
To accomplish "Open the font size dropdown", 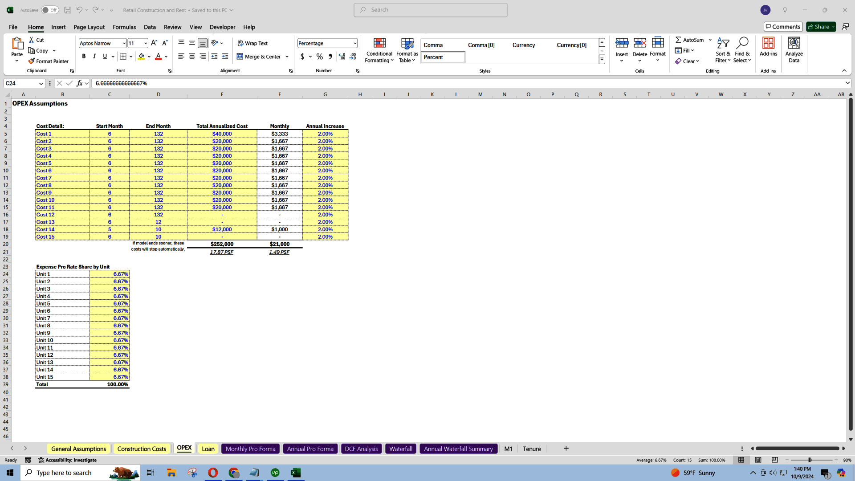I will 145,43.
